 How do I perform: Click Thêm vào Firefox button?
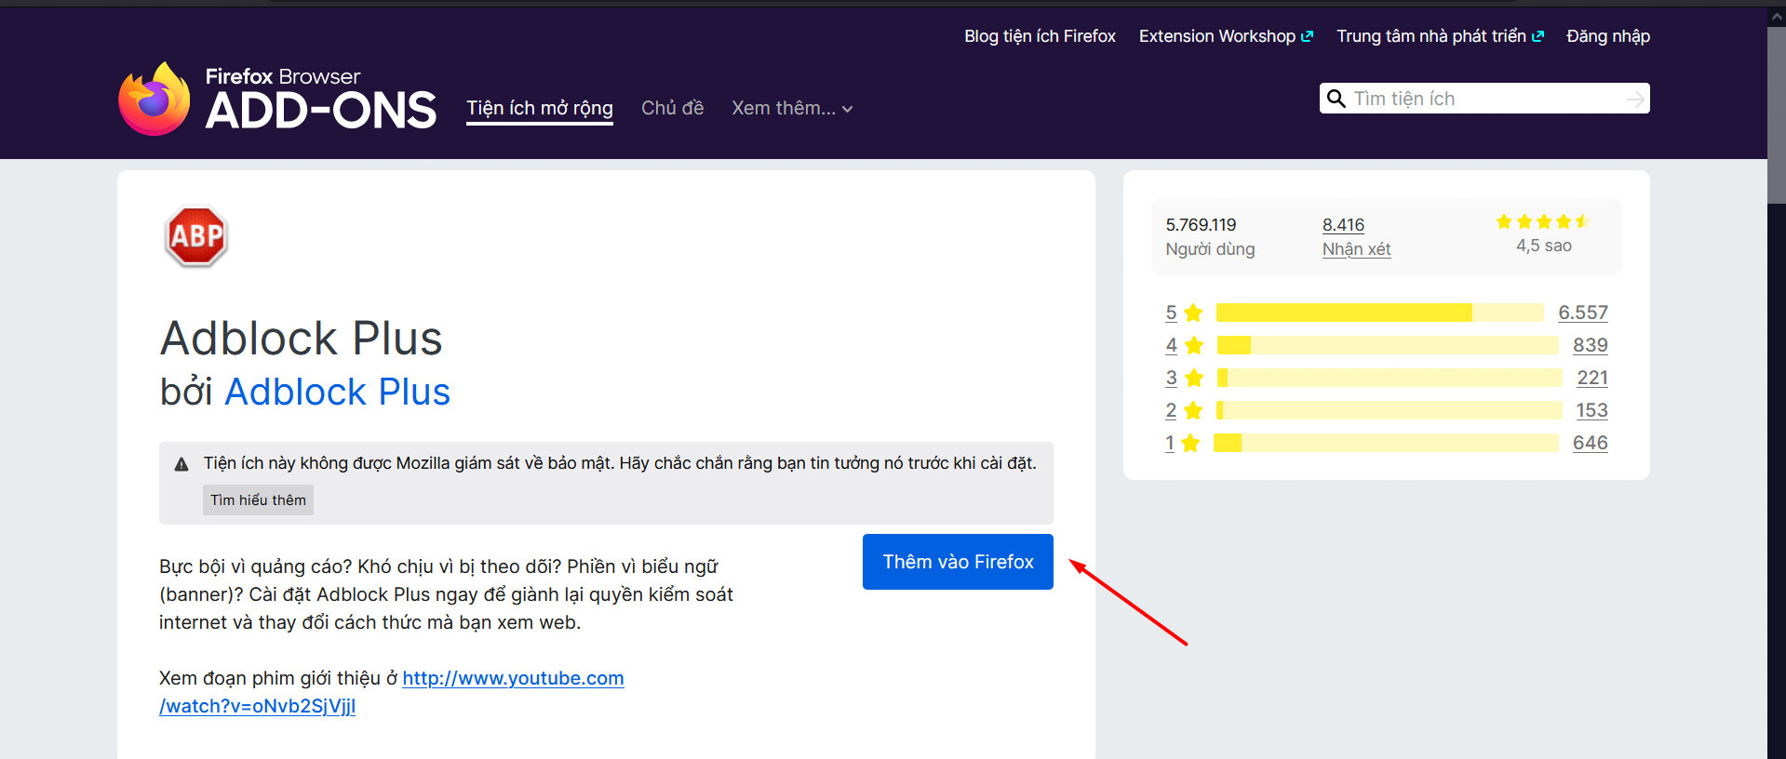click(958, 562)
